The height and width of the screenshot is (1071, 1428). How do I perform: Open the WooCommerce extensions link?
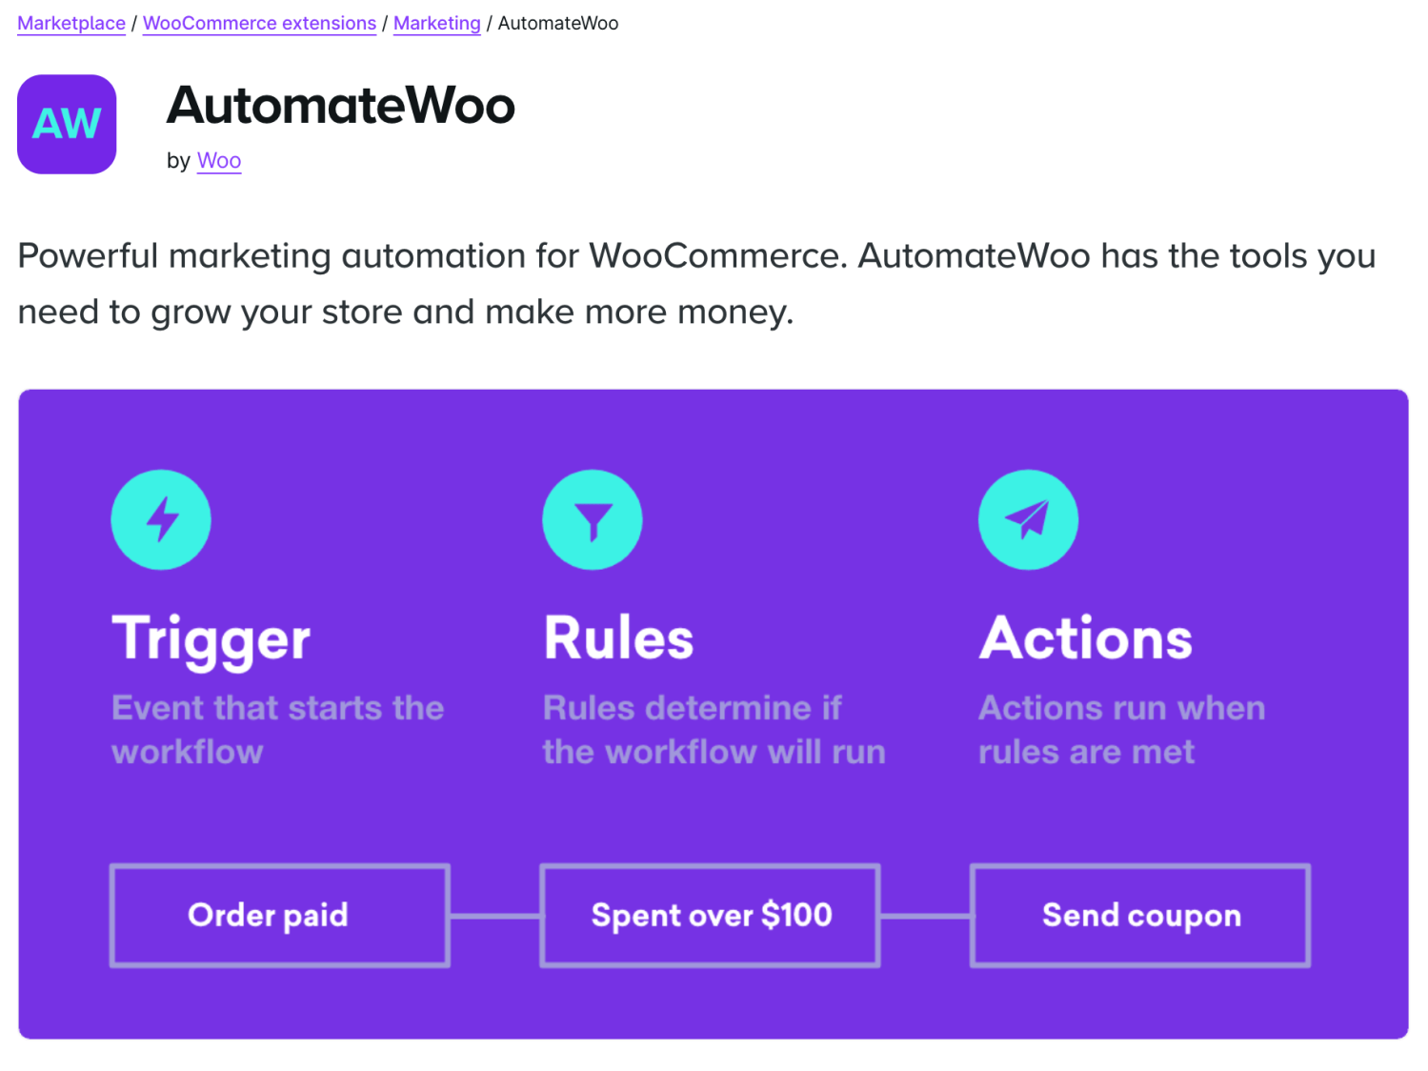tap(258, 23)
